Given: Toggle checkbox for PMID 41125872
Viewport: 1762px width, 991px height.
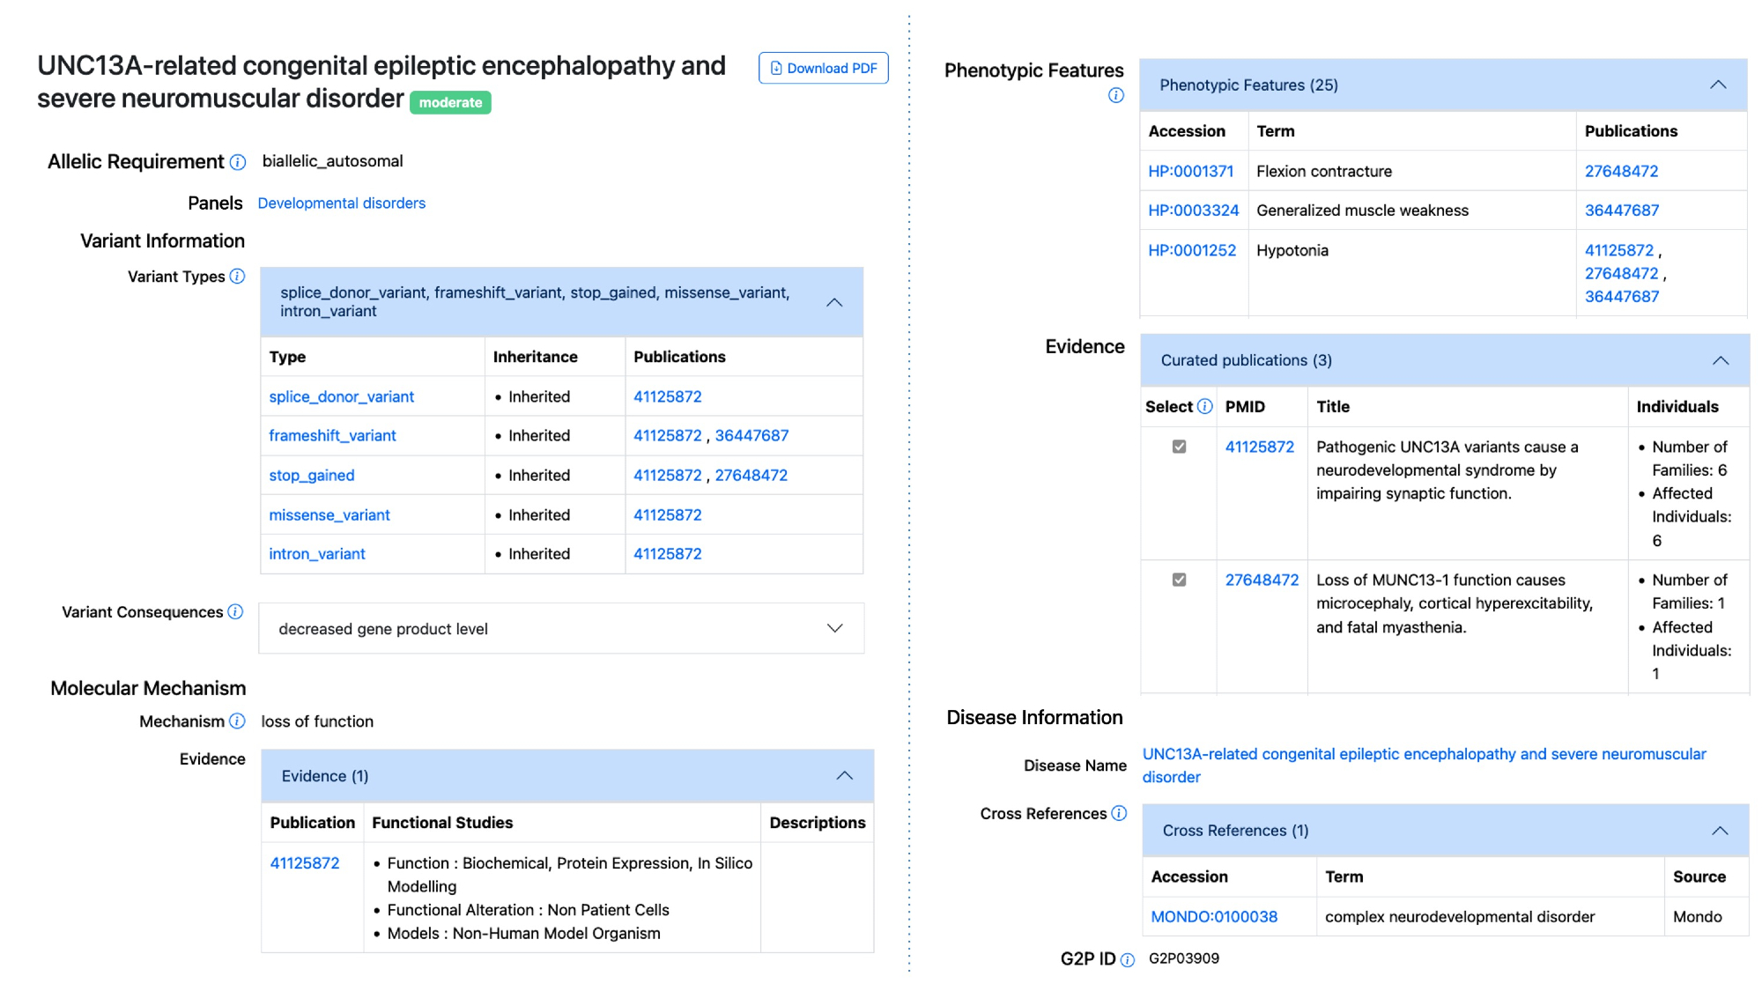Looking at the screenshot, I should (1179, 447).
